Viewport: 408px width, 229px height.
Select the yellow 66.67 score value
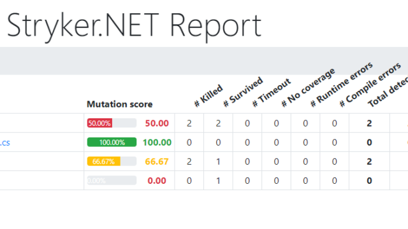click(x=157, y=162)
